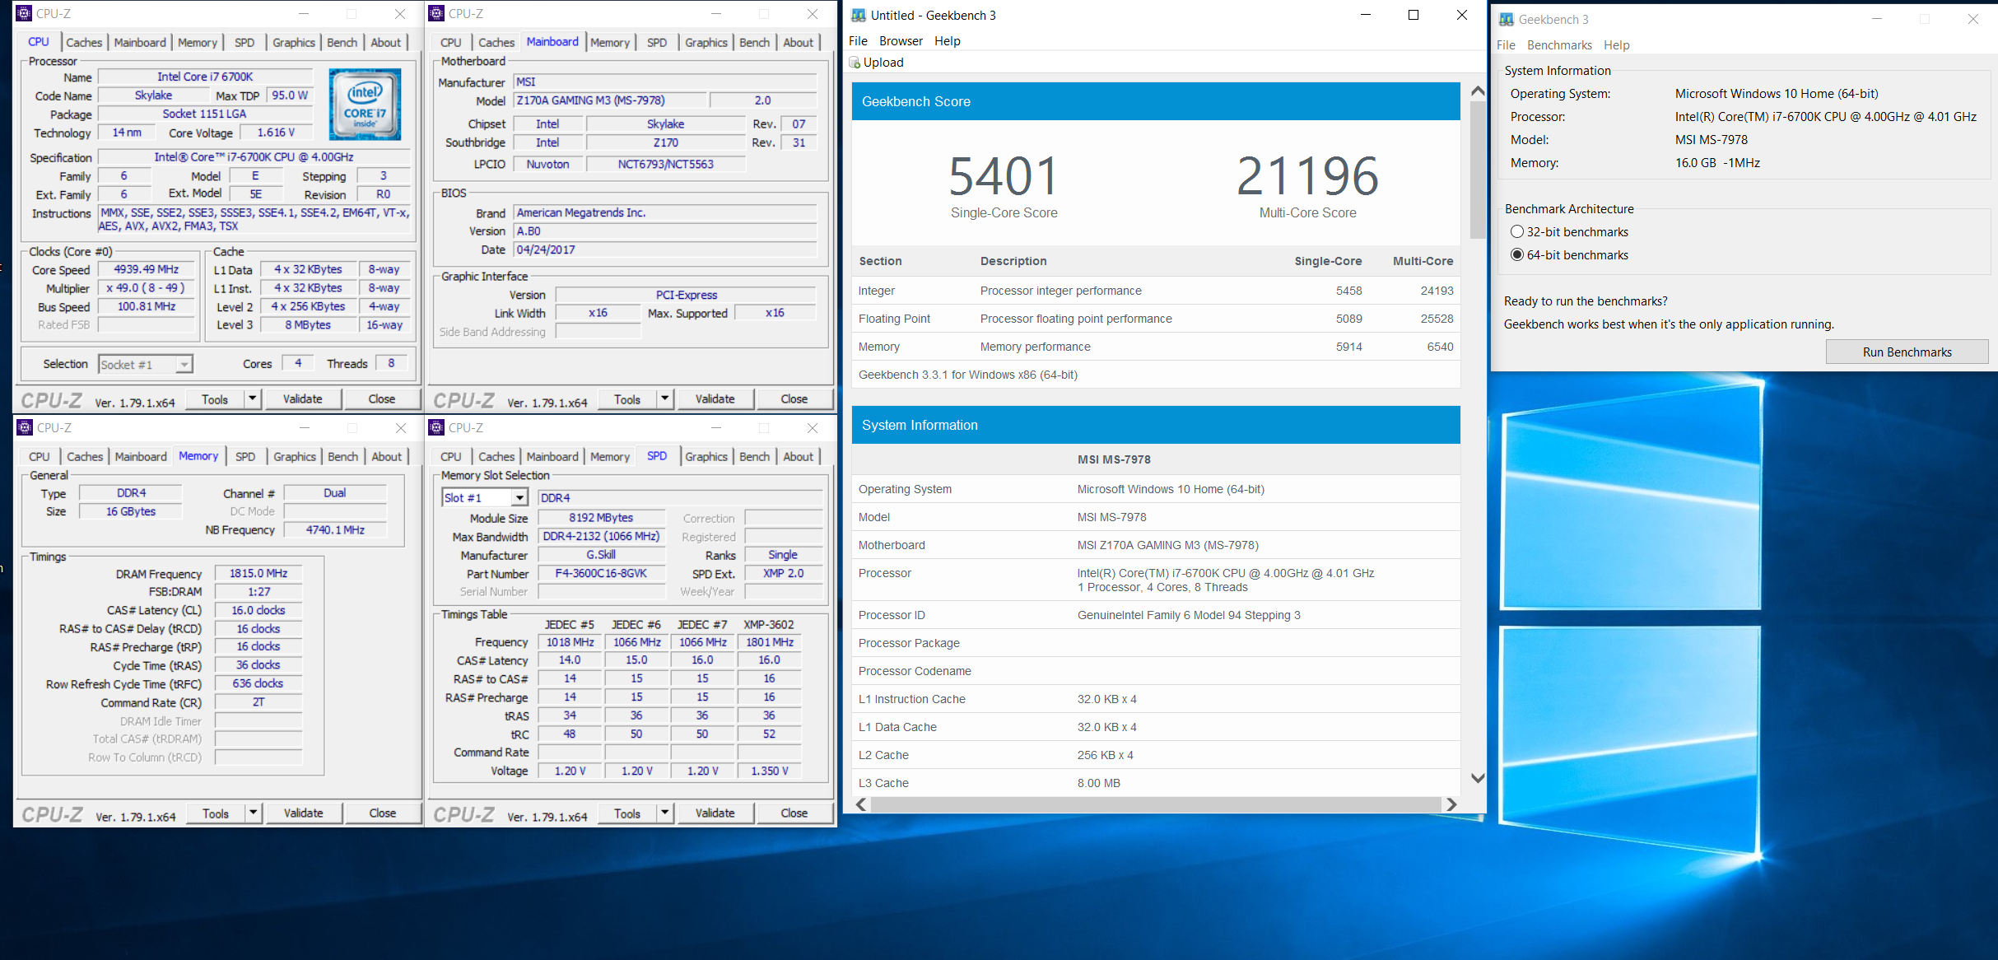
Task: Click Validate in the CPU tab window
Action: coord(303,399)
